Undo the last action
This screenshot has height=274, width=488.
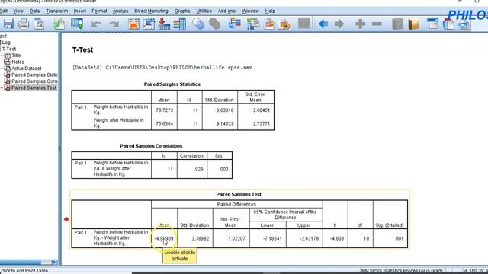point(97,24)
